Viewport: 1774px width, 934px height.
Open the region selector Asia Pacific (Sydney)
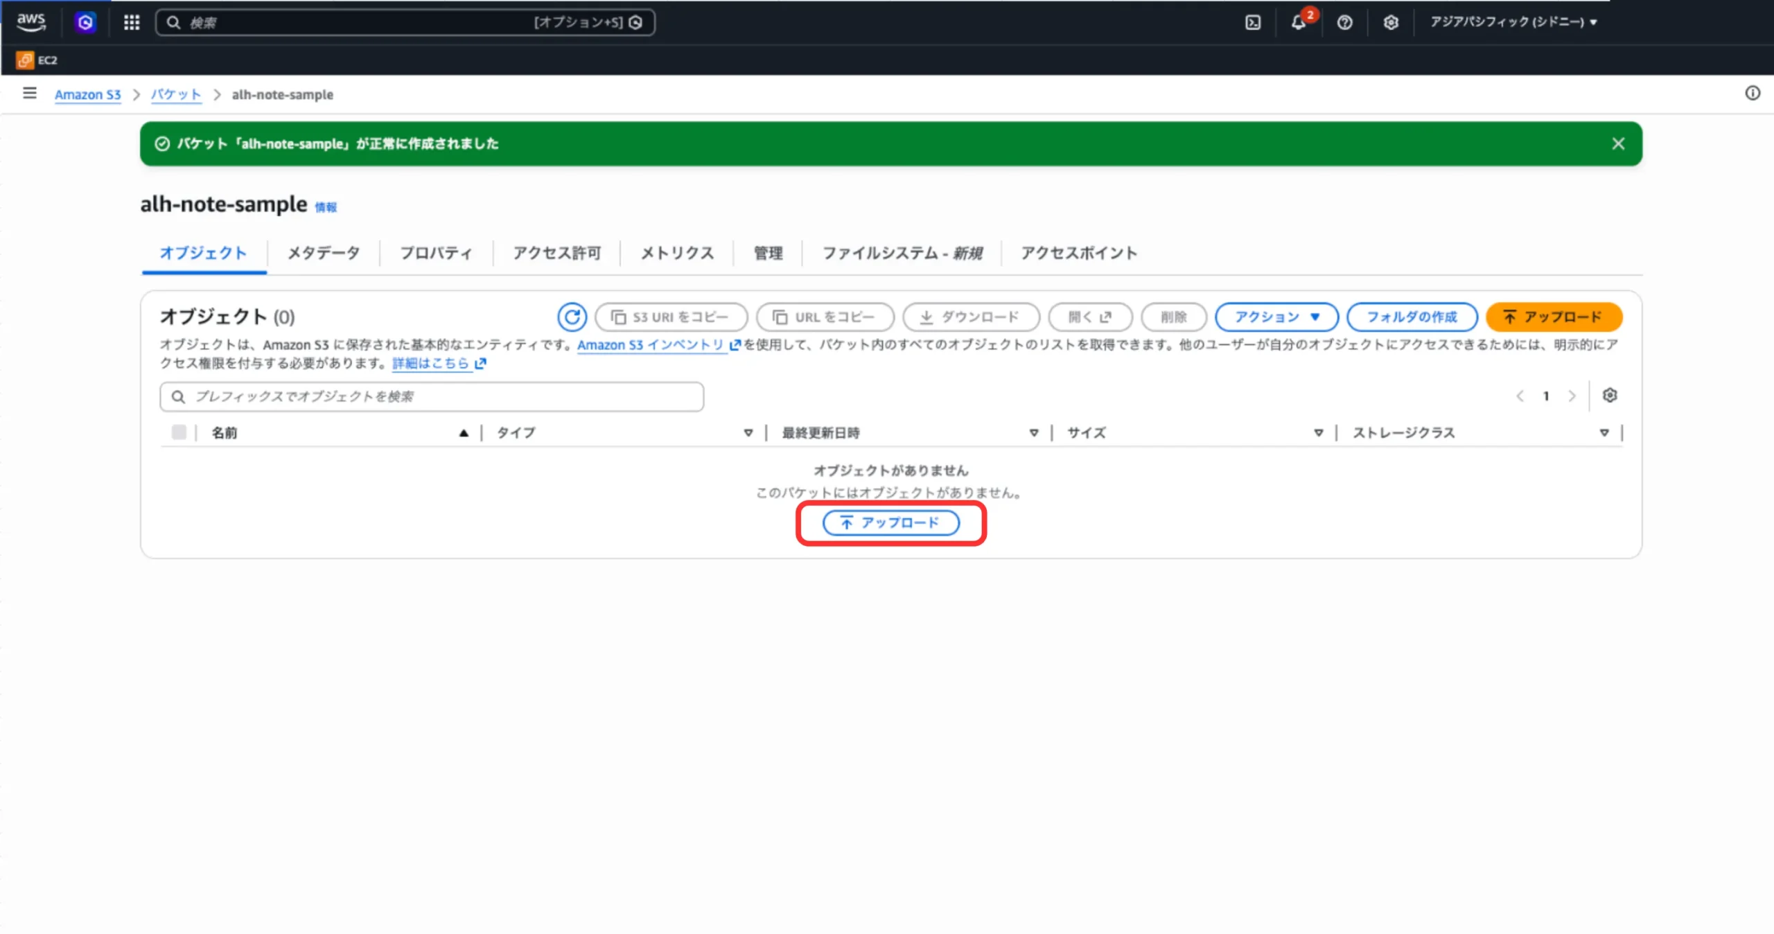tap(1514, 22)
